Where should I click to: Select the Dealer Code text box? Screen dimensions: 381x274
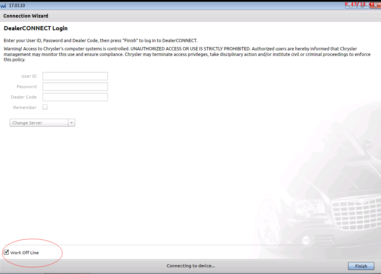[x=75, y=97]
